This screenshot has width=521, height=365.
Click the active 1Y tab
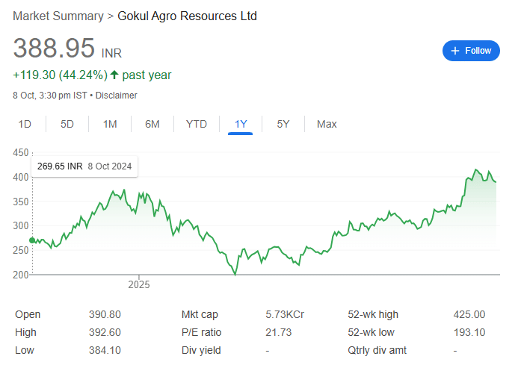click(241, 124)
